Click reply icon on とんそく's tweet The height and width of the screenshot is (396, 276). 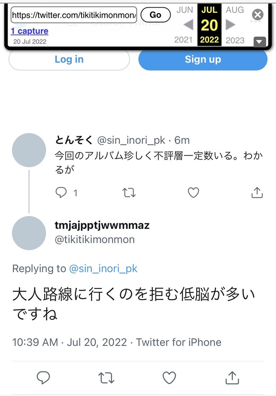62,193
